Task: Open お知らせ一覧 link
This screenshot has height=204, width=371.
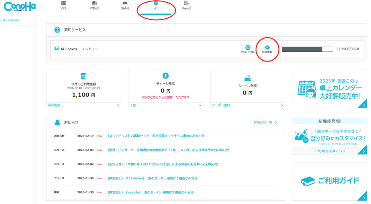Action: point(265,122)
